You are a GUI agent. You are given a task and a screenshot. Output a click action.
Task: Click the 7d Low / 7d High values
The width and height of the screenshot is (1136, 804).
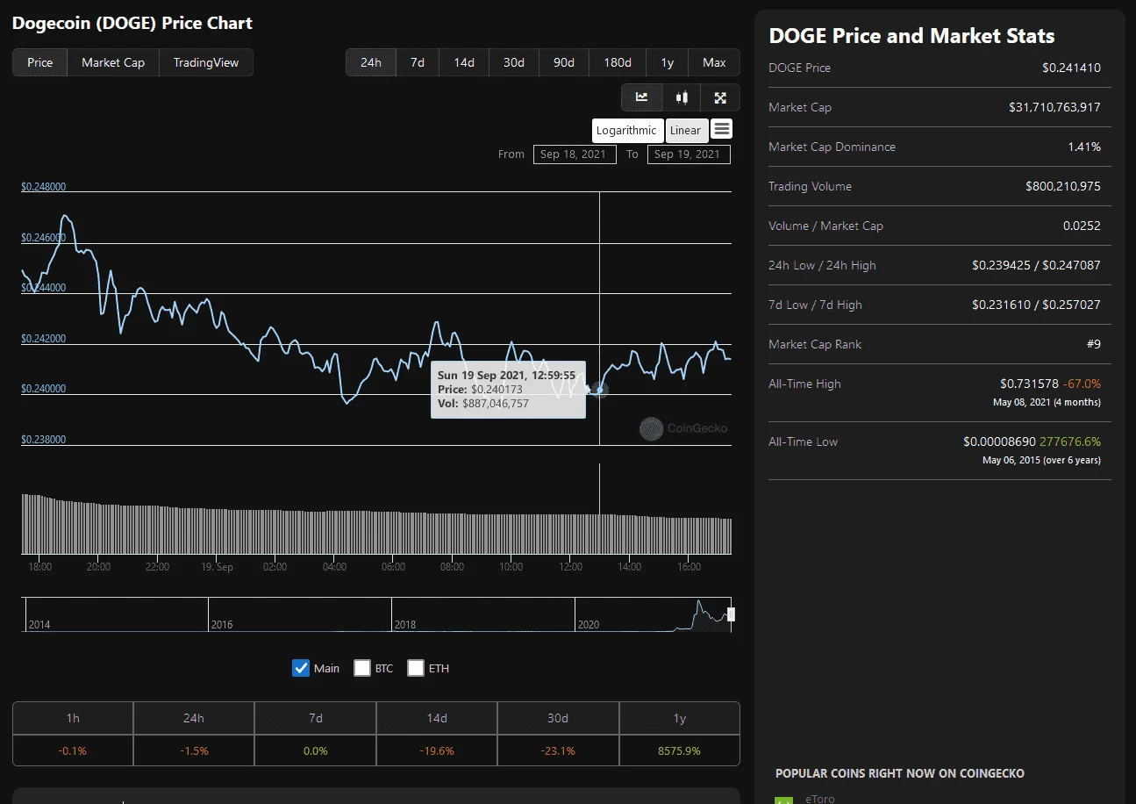tap(1036, 305)
